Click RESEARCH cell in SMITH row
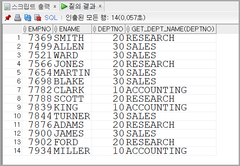Screen dimensions: 240x166 pos(171,38)
